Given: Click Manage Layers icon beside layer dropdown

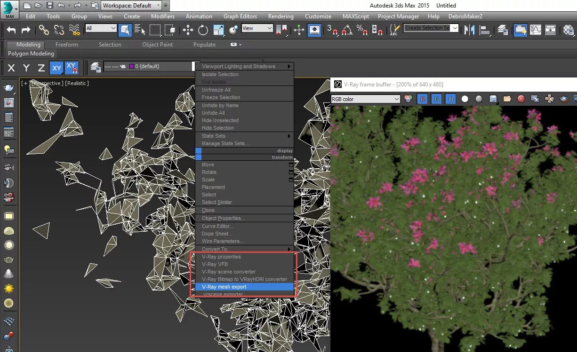Looking at the screenshot, I should [96, 68].
